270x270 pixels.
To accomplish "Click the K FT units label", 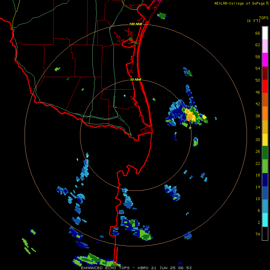I will point(253,21).
